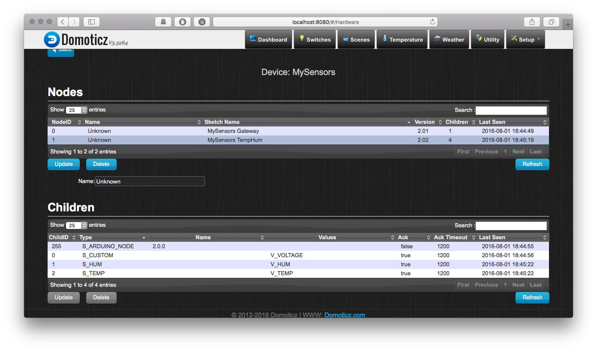Focus the Nodes table Search field
The height and width of the screenshot is (352, 597).
point(511,110)
